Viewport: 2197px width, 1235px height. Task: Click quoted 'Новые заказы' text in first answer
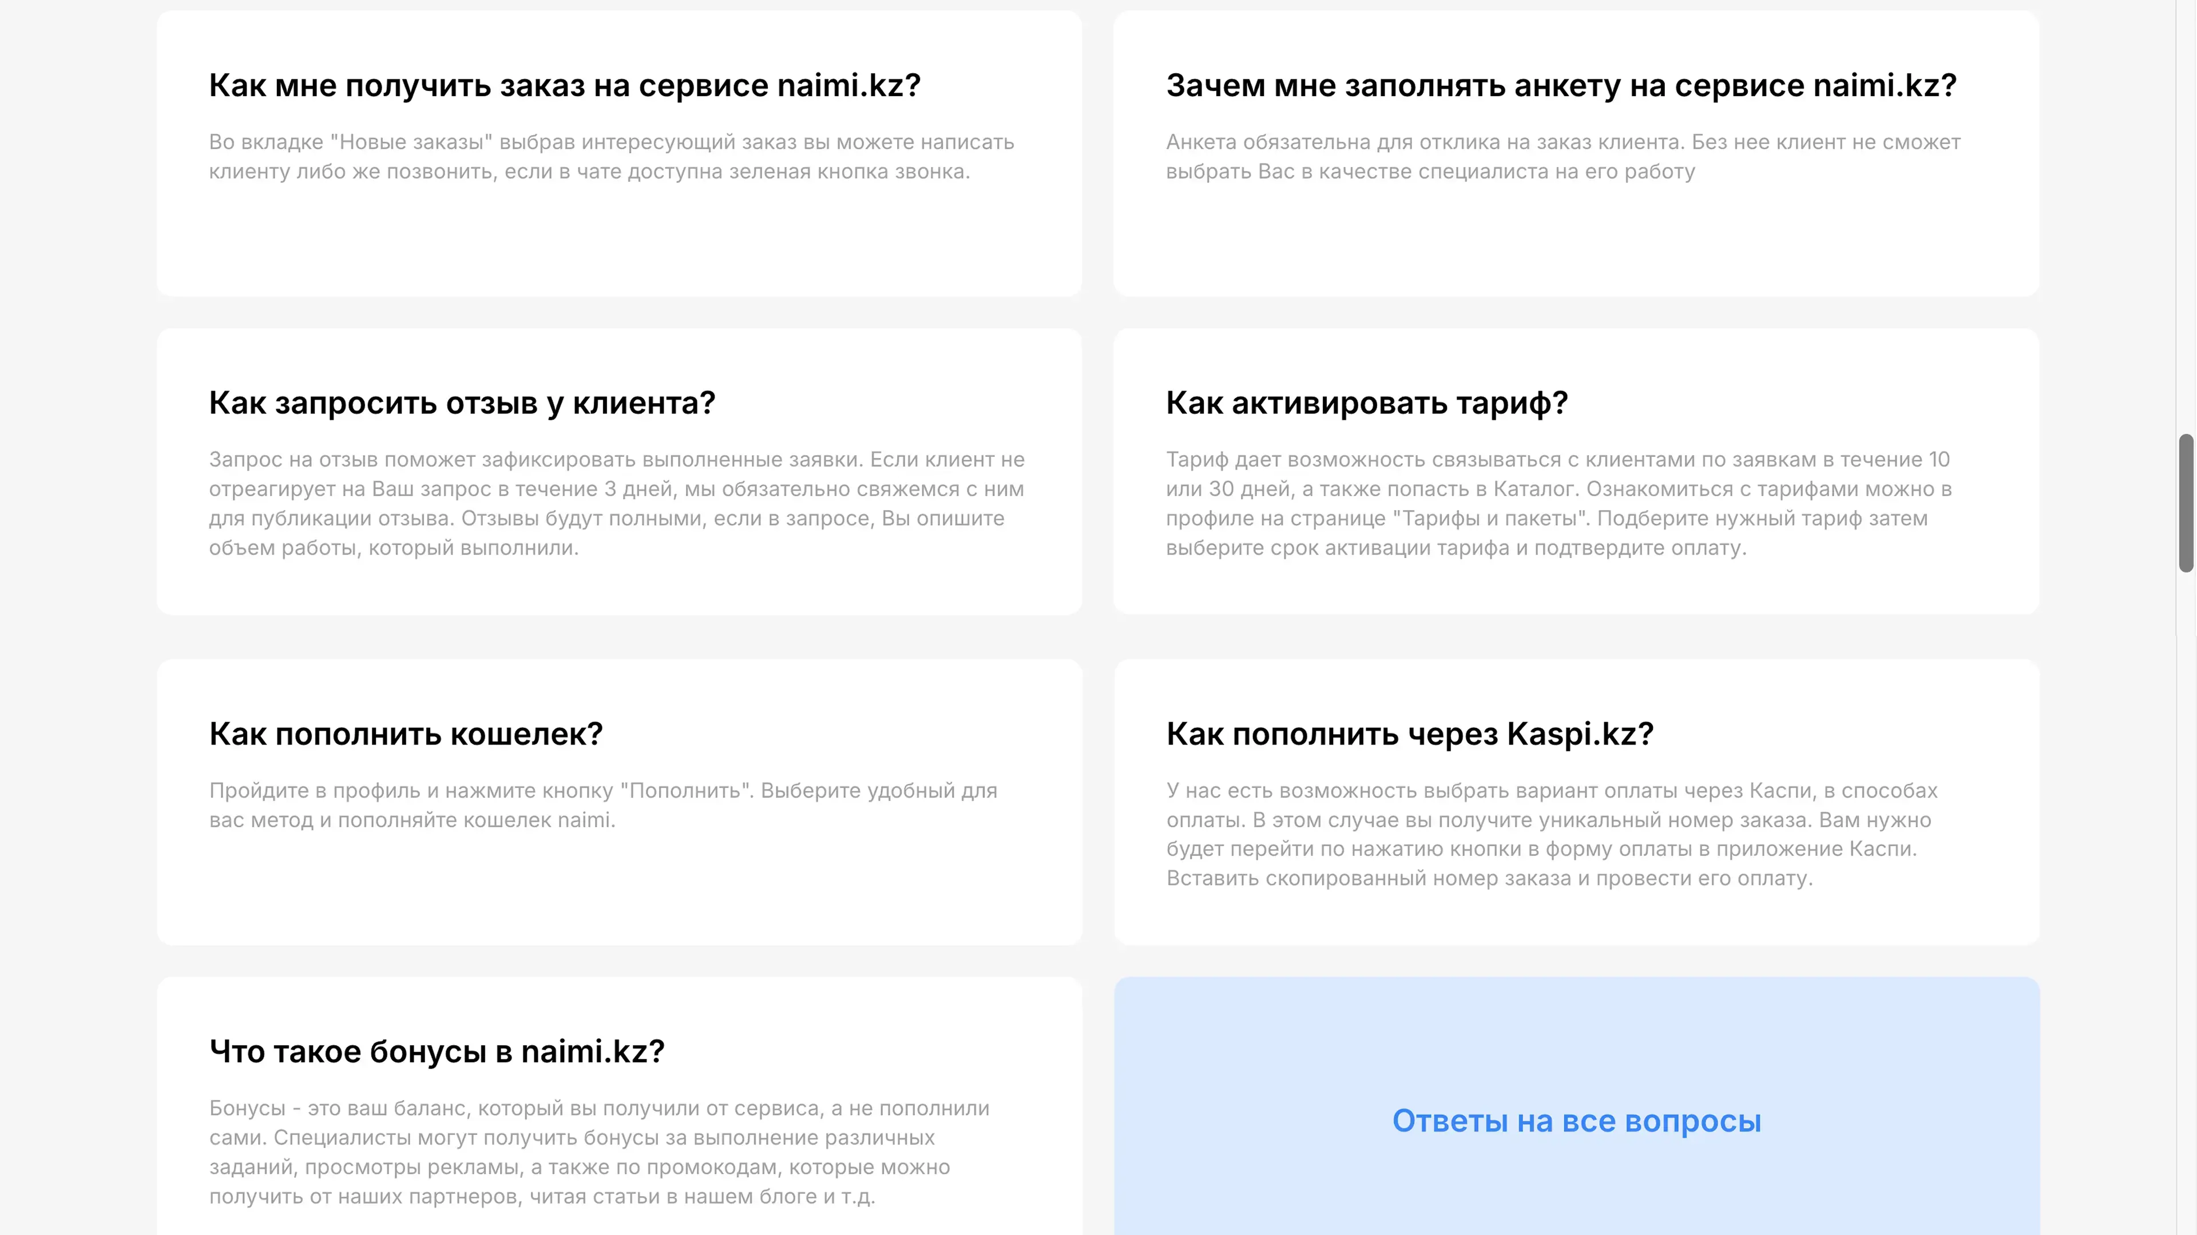point(411,141)
